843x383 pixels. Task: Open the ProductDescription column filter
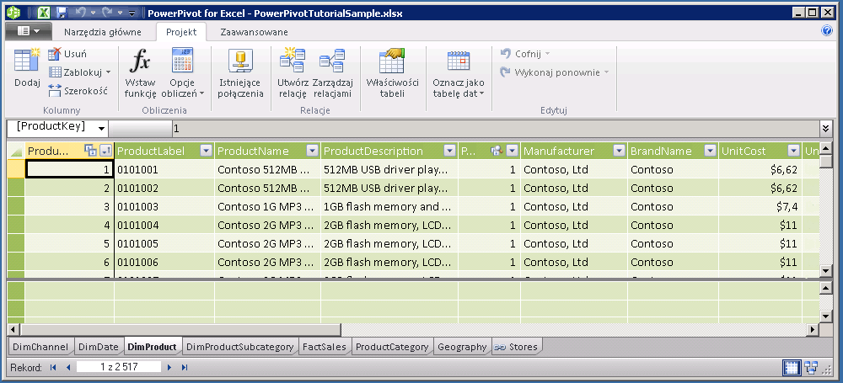click(x=449, y=151)
